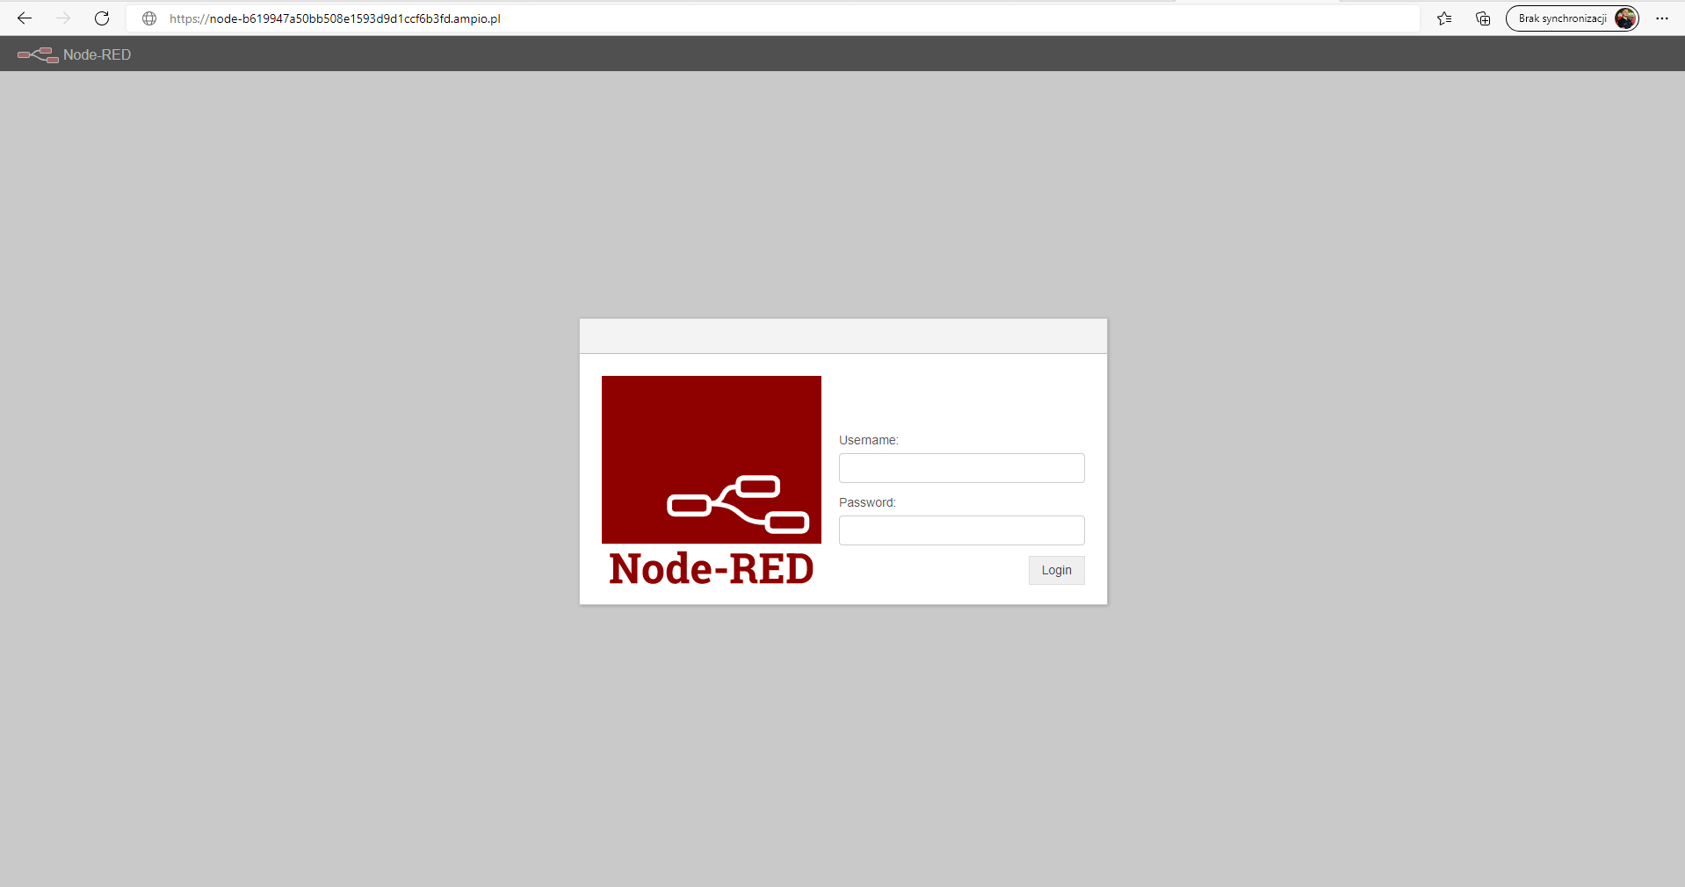
Task: Go back to the previous page
Action: pyautogui.click(x=25, y=18)
